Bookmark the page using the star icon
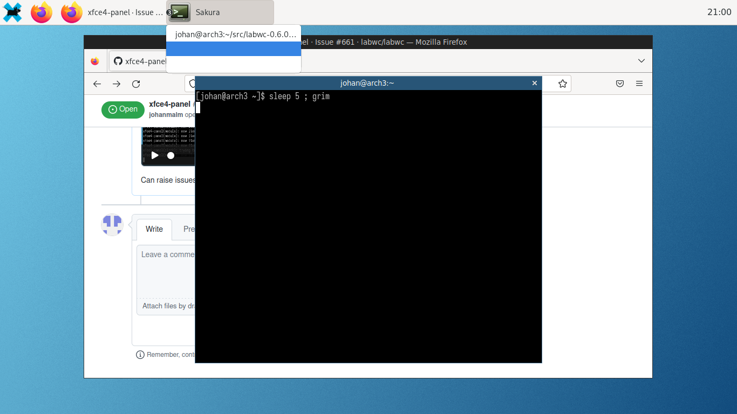 (x=562, y=84)
